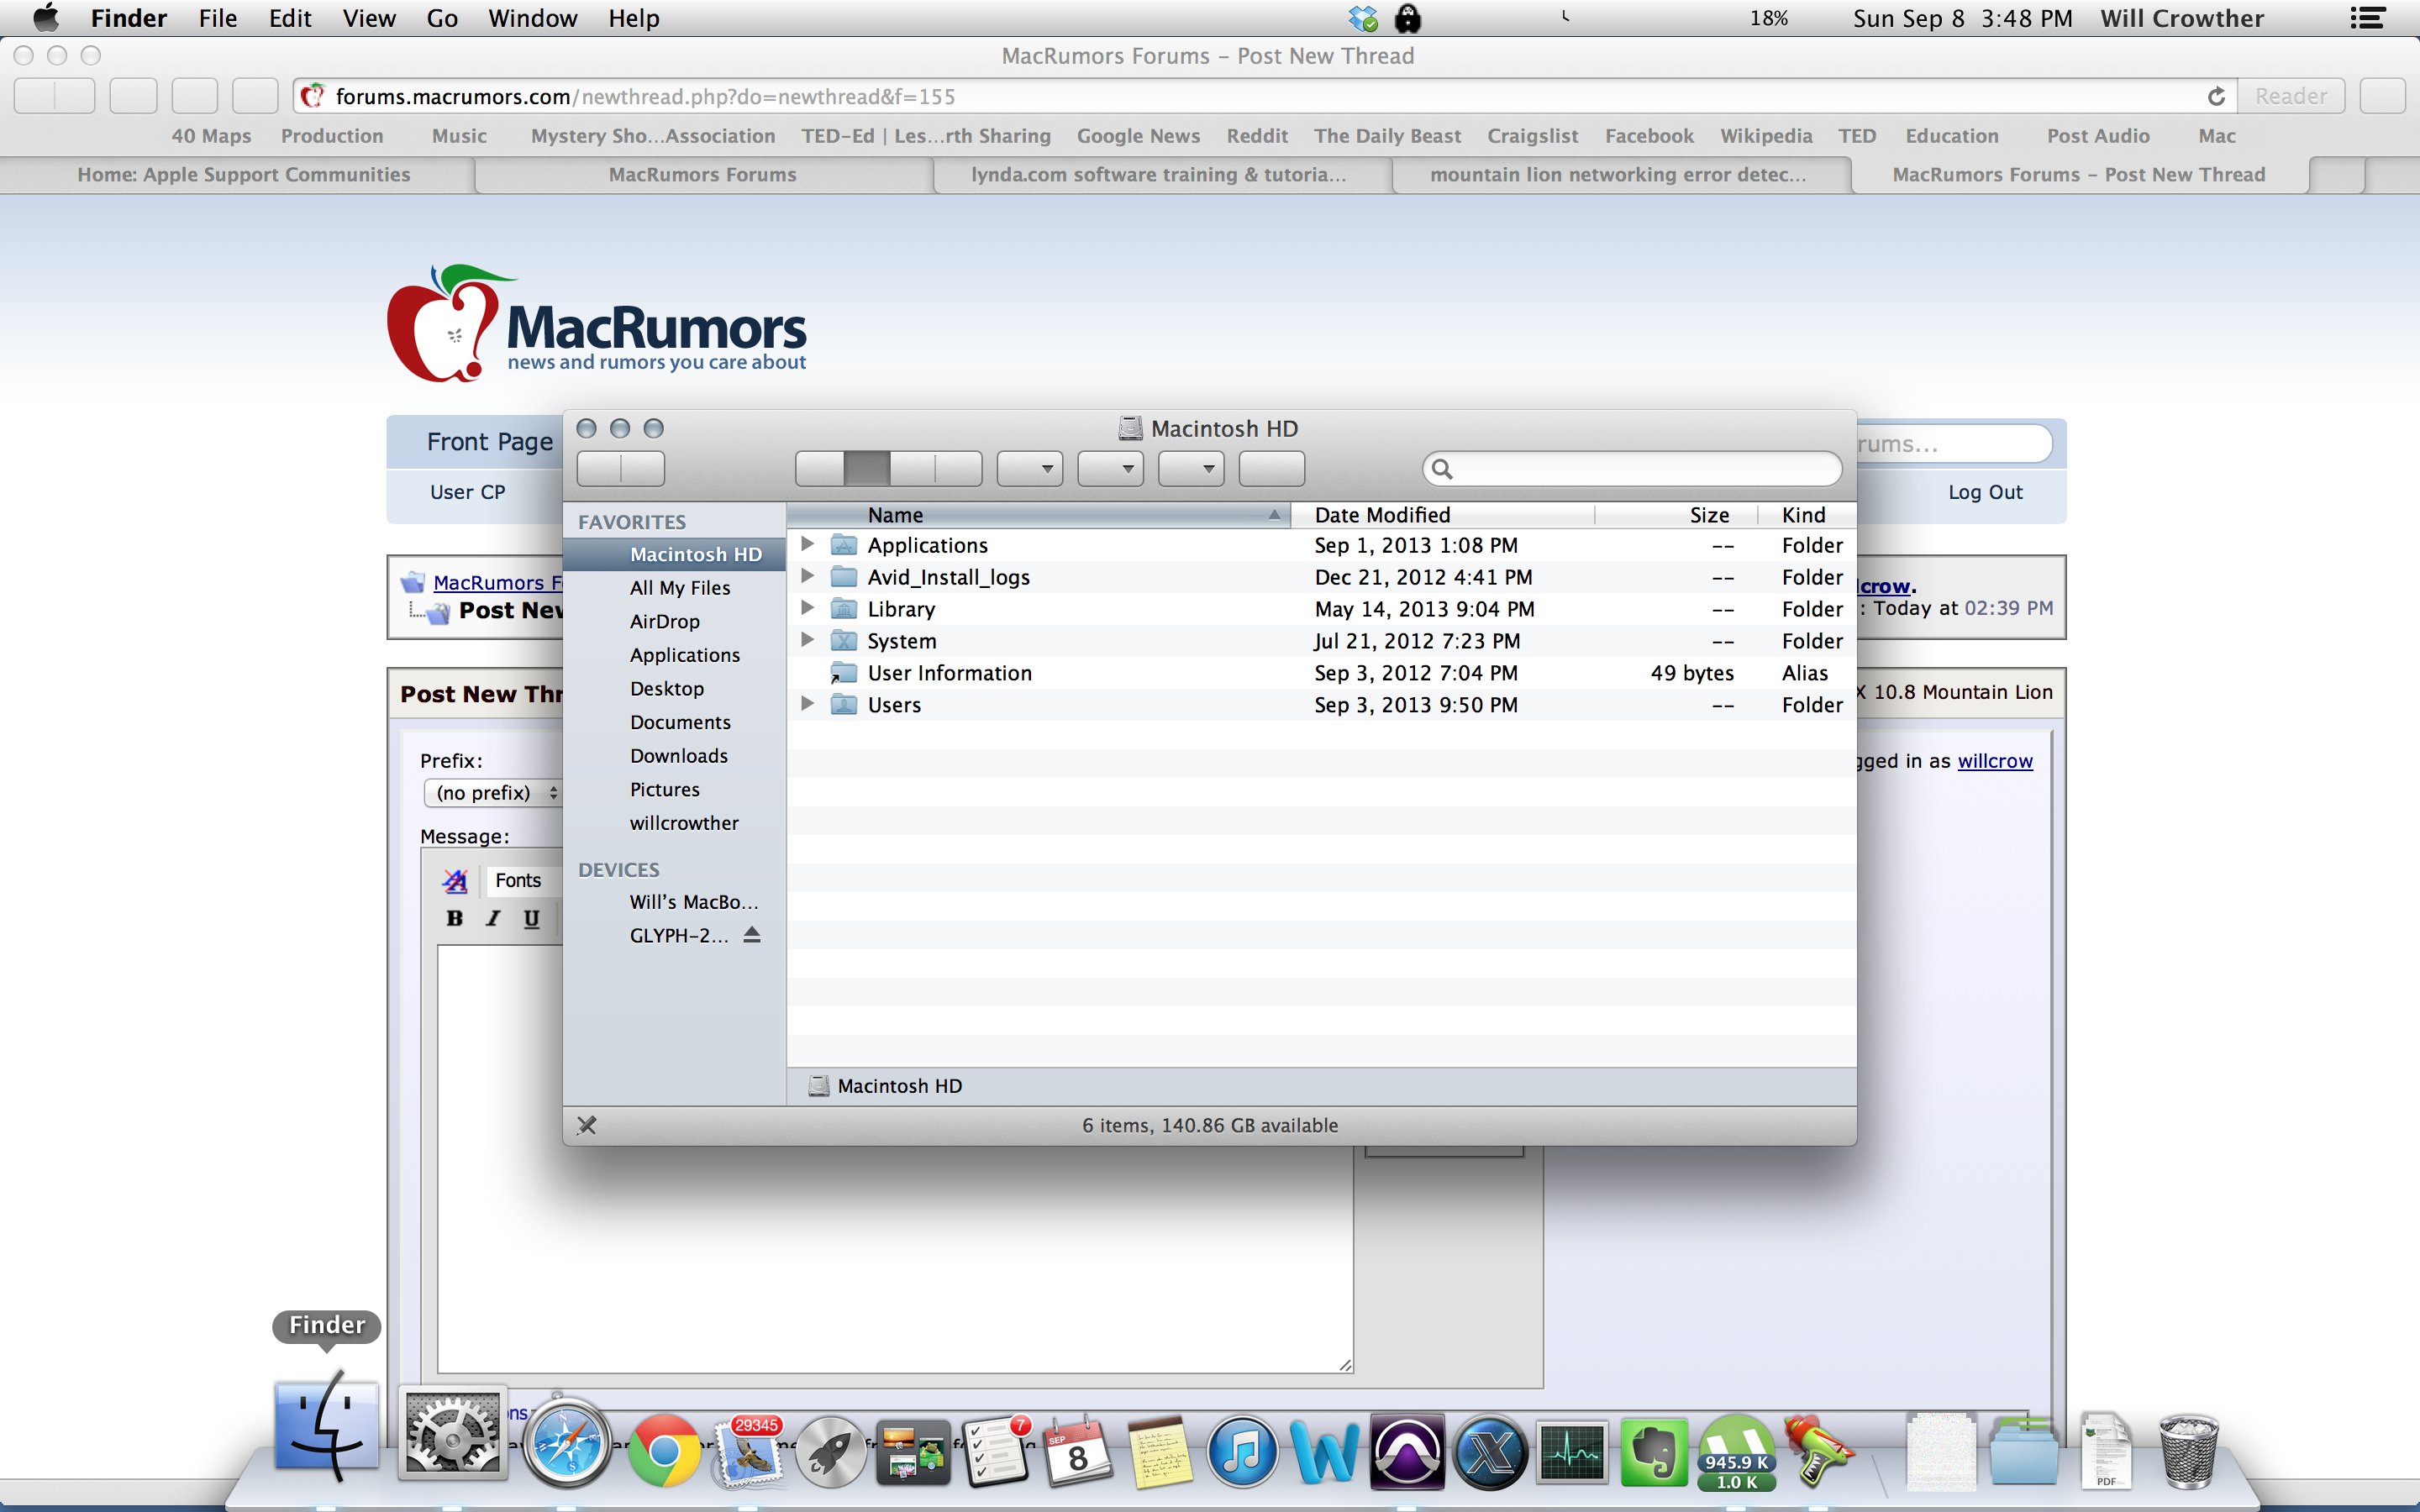Expand the Users folder disclosure triangle
Screen dimensions: 2420x1512
click(807, 704)
